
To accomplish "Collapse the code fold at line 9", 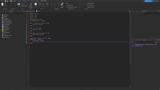I will click(29, 23).
